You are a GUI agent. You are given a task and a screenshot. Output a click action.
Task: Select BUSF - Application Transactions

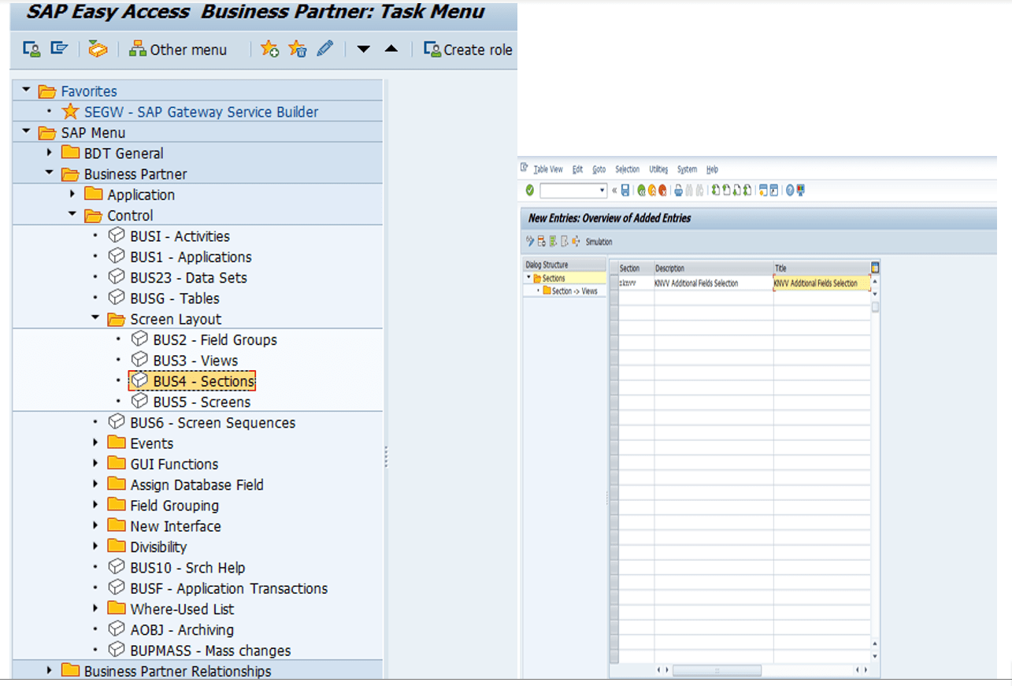(x=228, y=588)
